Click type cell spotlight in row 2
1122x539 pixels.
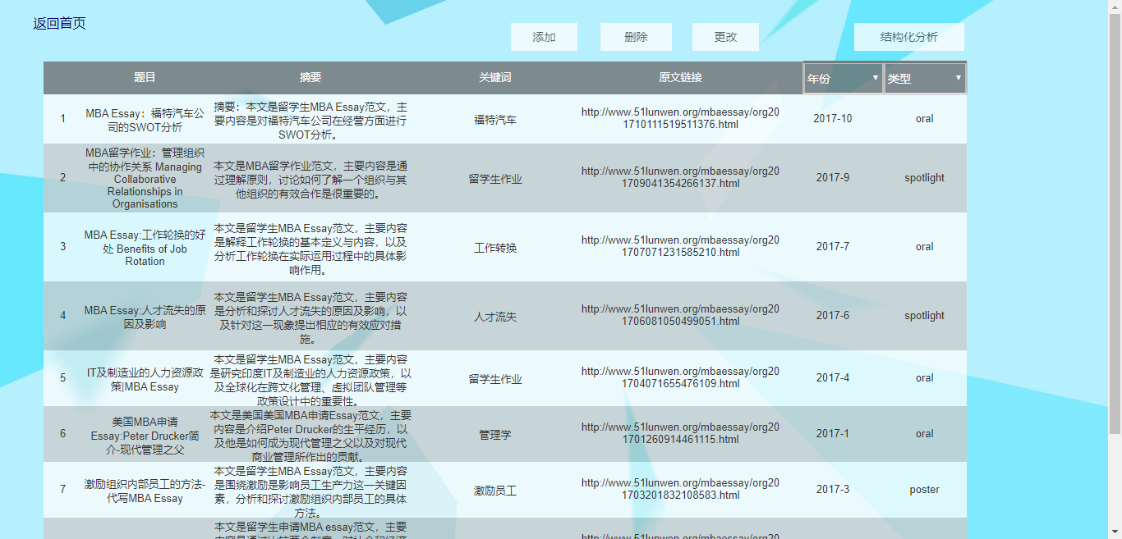(x=925, y=177)
